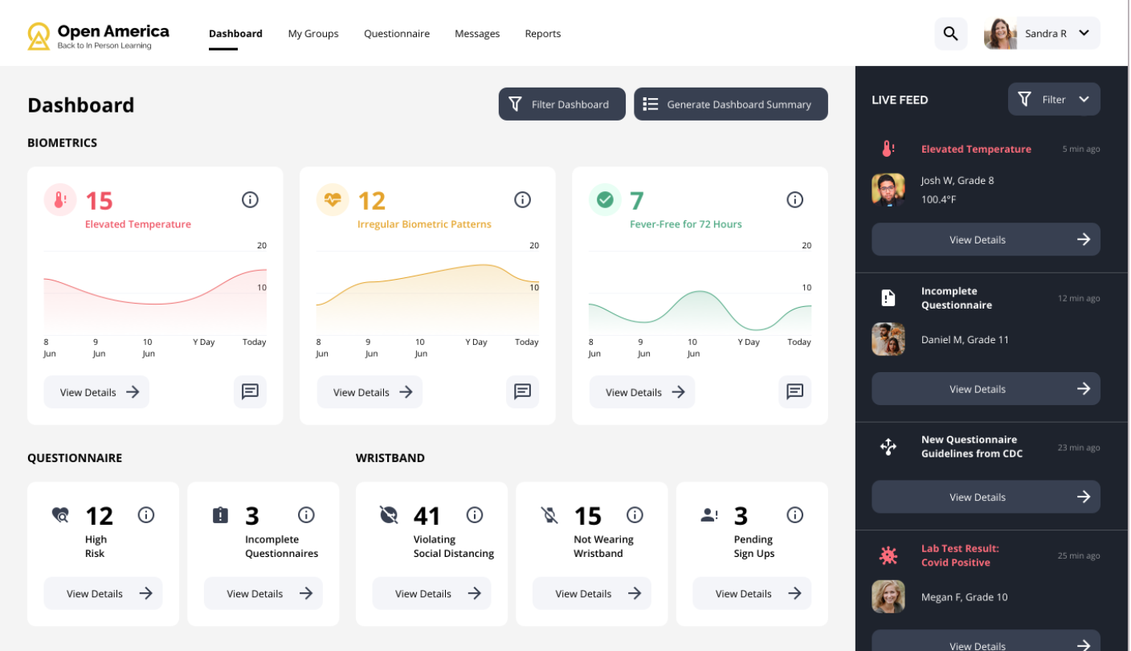Click Daniel M's profile thumbnail in Live Feed
1131x651 pixels.
[888, 339]
